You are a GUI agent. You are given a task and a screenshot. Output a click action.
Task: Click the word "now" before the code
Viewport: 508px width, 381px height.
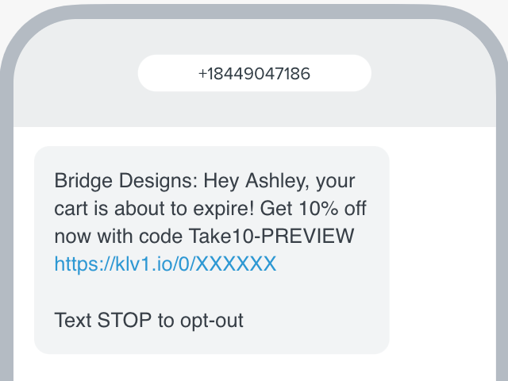tap(72, 237)
